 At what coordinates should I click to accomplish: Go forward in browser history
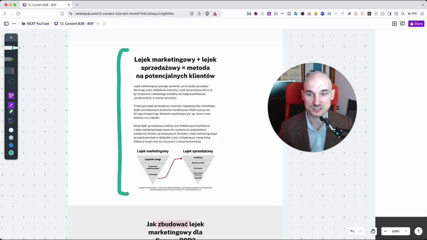tap(11, 14)
